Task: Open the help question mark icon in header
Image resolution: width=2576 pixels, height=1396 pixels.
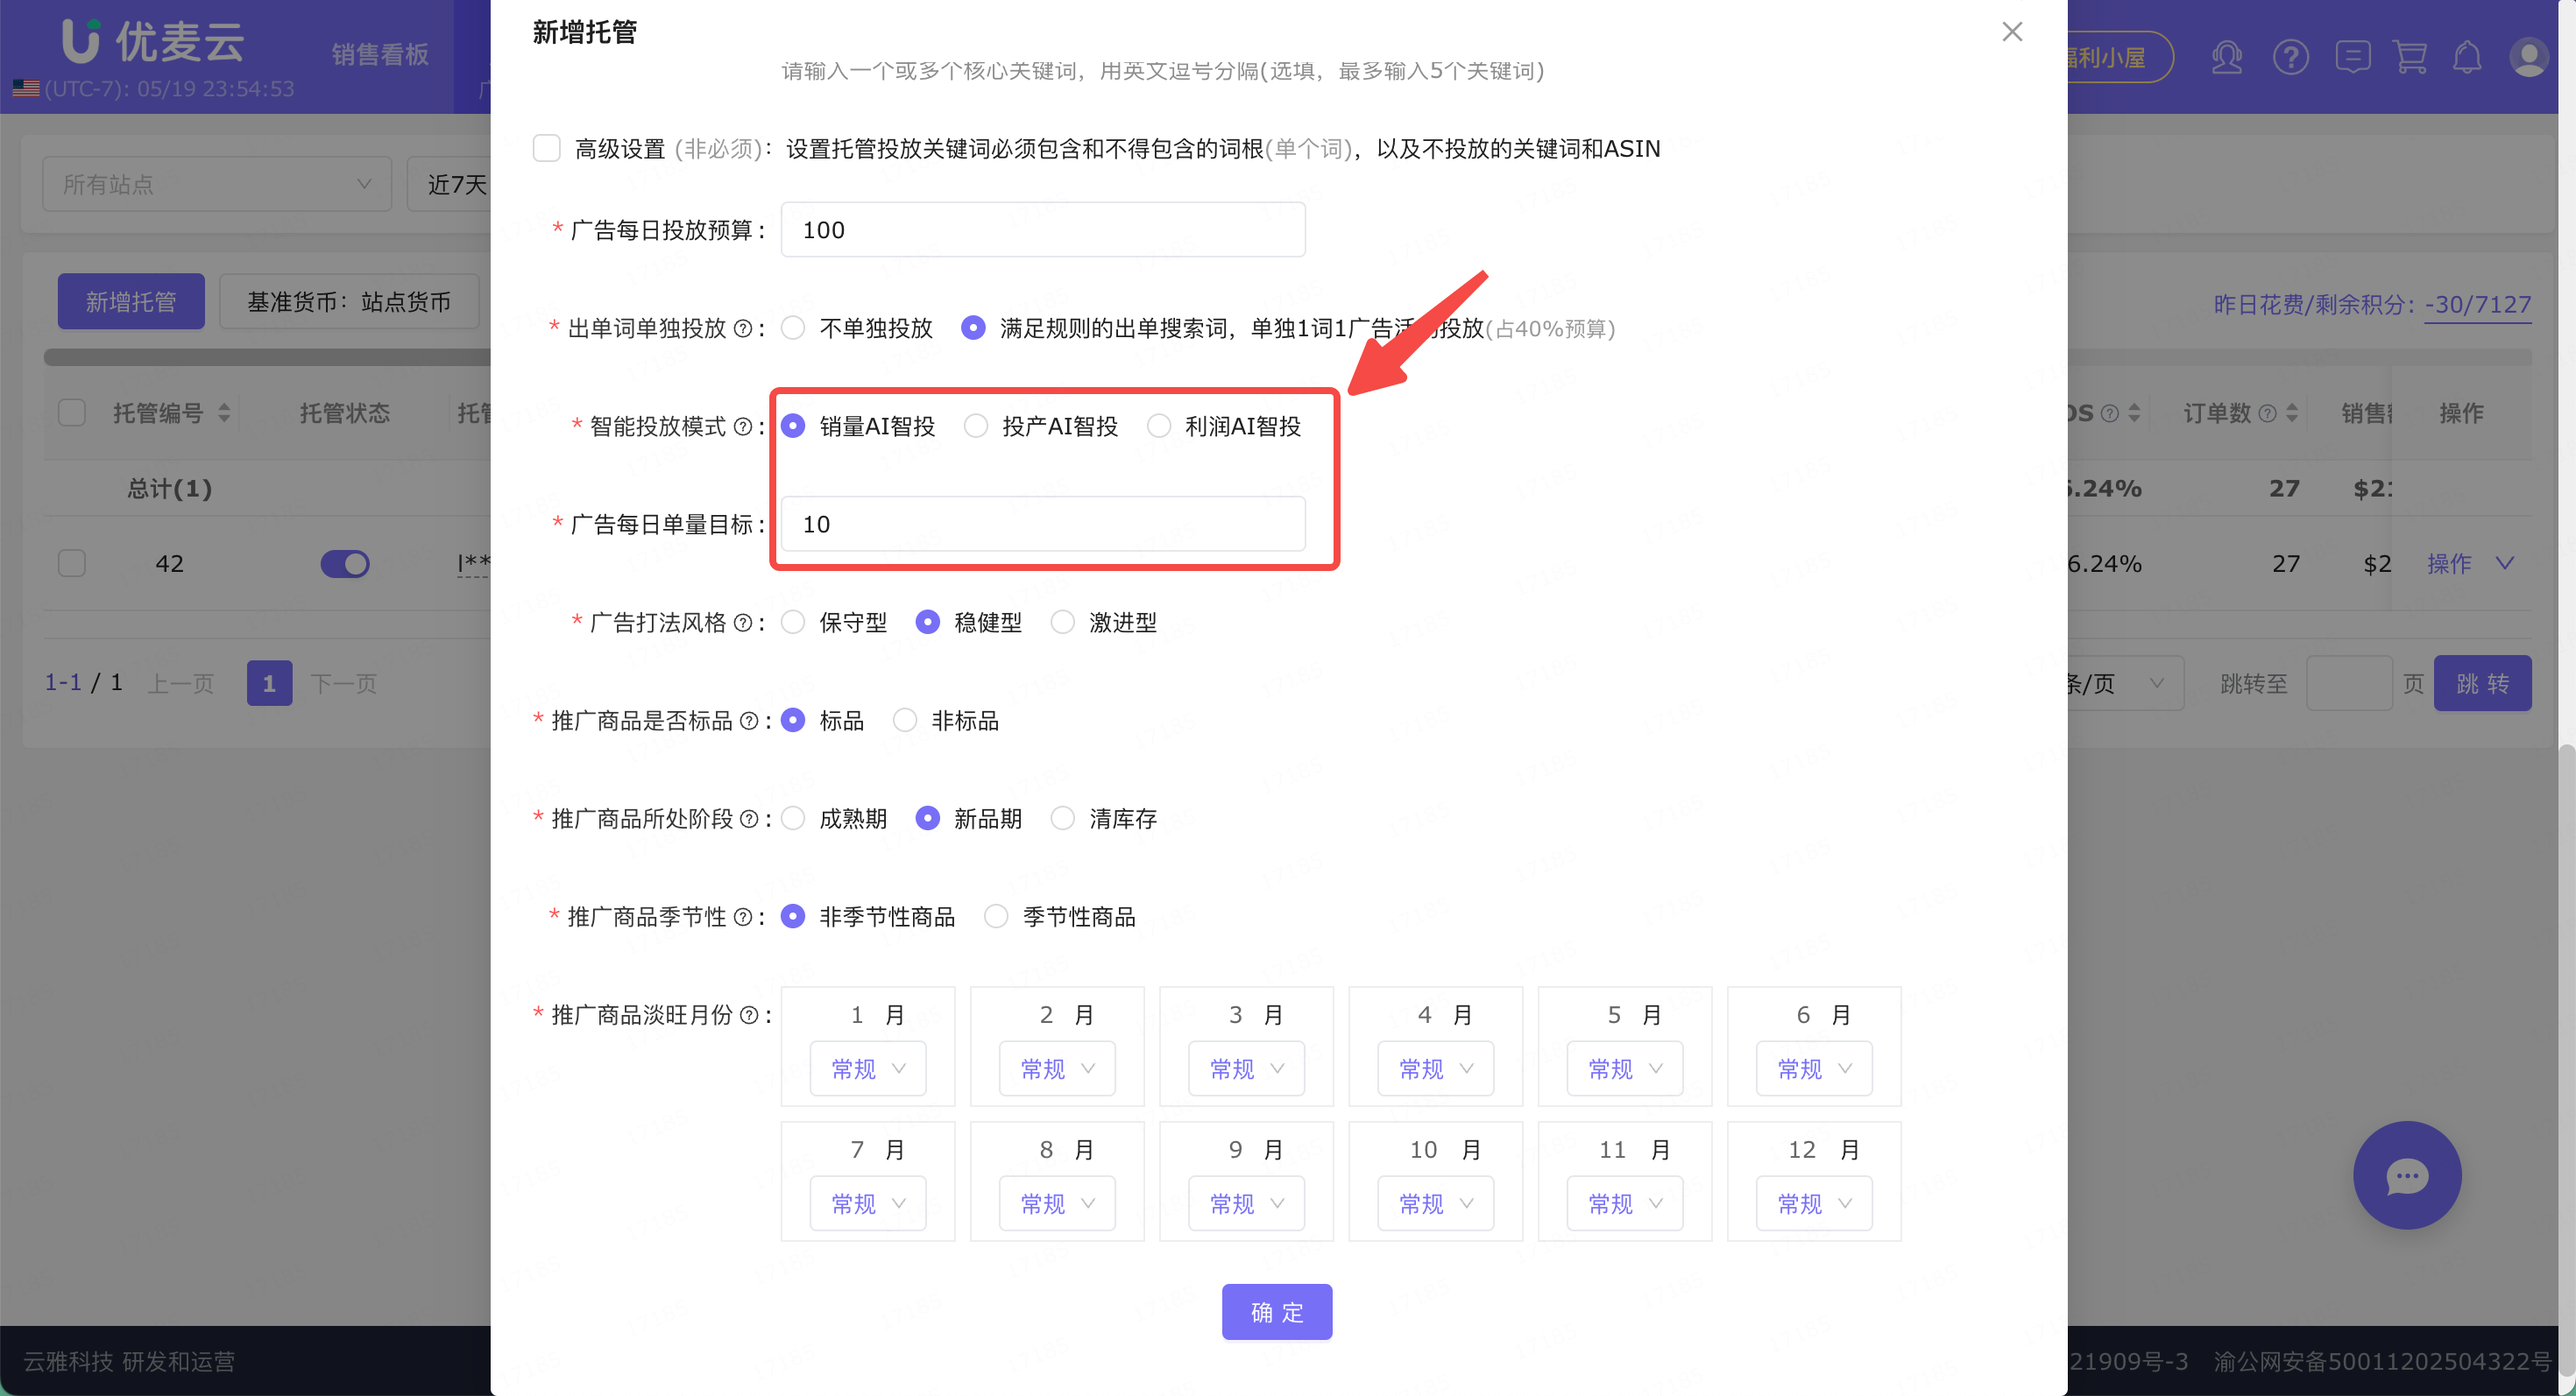Action: pyautogui.click(x=2290, y=57)
